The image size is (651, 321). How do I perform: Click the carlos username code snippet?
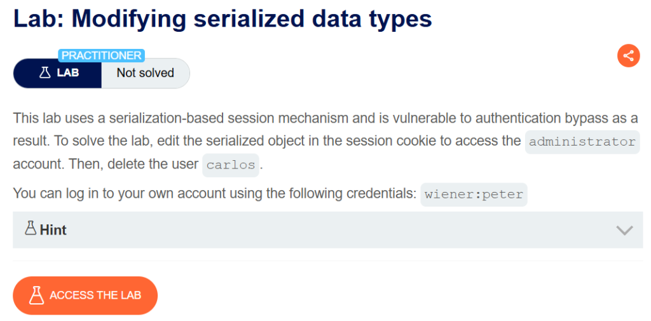(230, 165)
